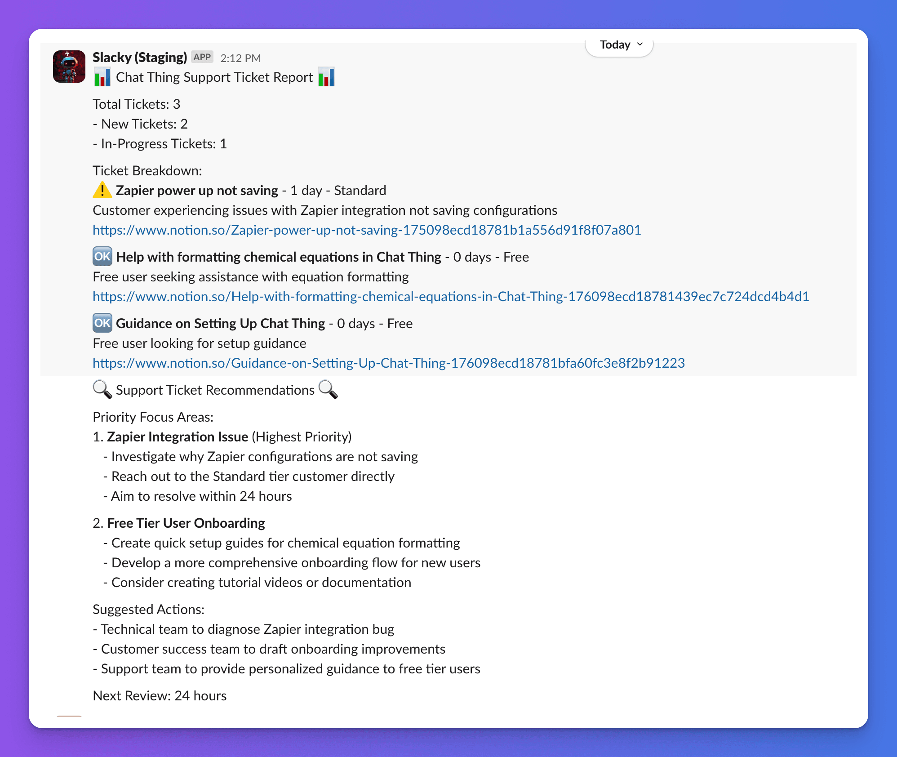Click the magnifier emoji after Support Ticket Recommendations
The width and height of the screenshot is (897, 757).
(328, 389)
